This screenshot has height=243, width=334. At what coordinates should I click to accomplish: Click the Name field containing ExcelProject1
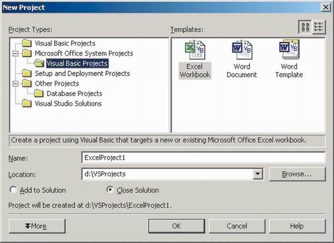click(x=203, y=158)
